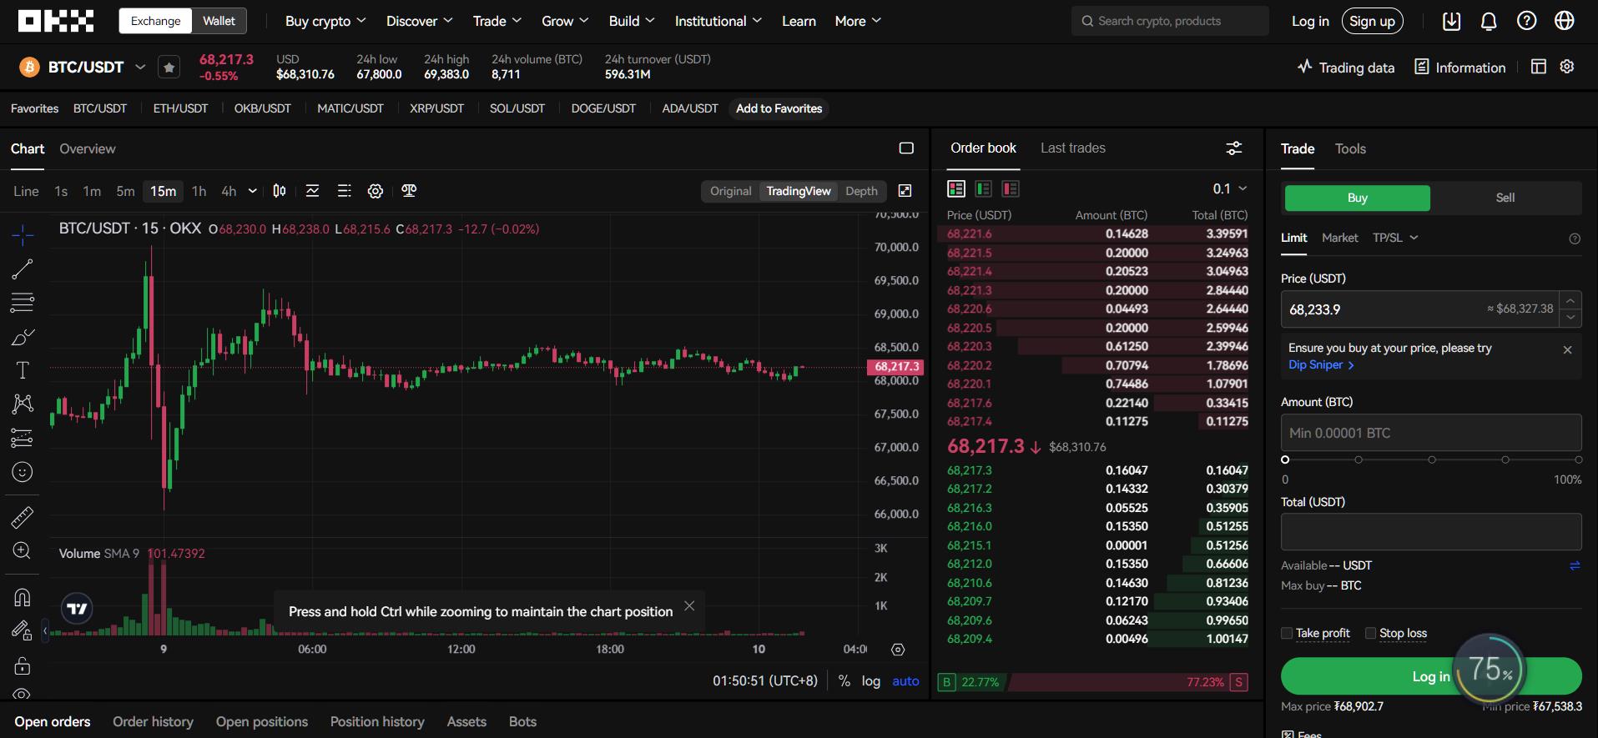Switch chart to Depth view

pos(861,191)
